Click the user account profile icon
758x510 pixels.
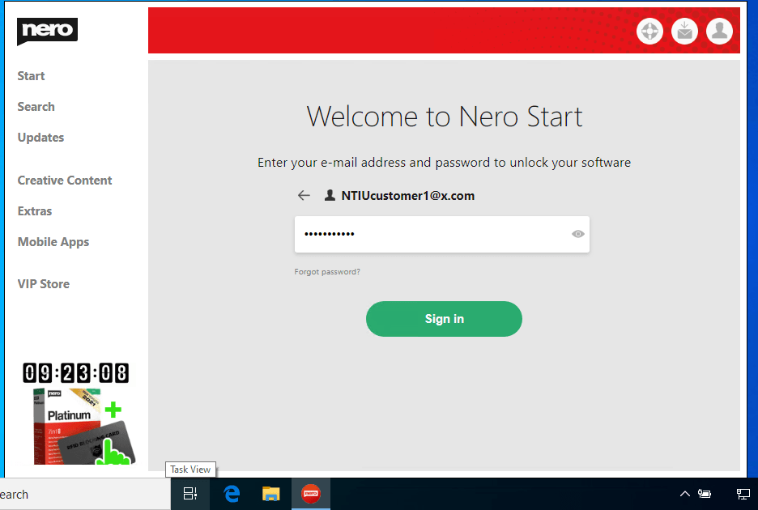(719, 32)
